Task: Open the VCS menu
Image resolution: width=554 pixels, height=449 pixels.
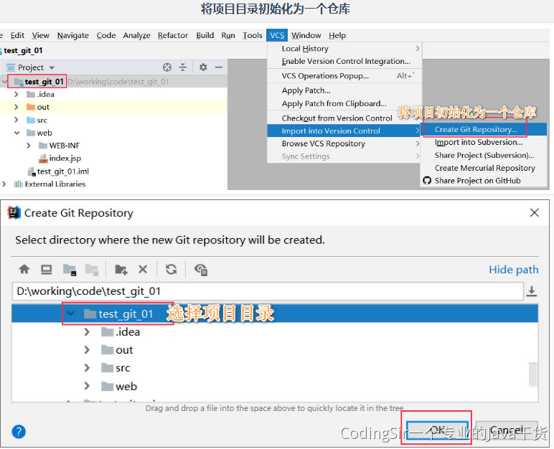Action: point(277,35)
